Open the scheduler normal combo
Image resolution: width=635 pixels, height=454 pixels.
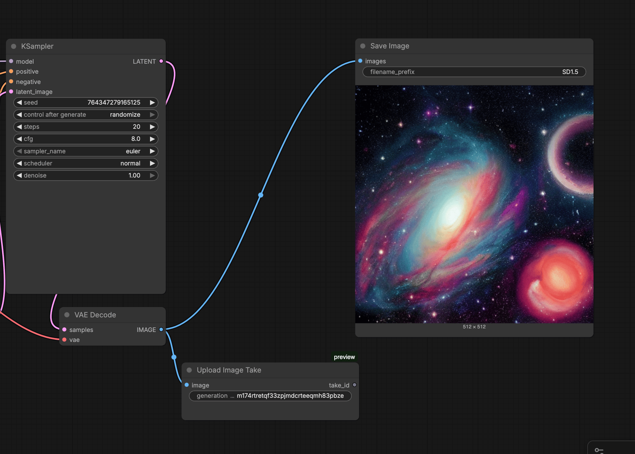(x=86, y=163)
